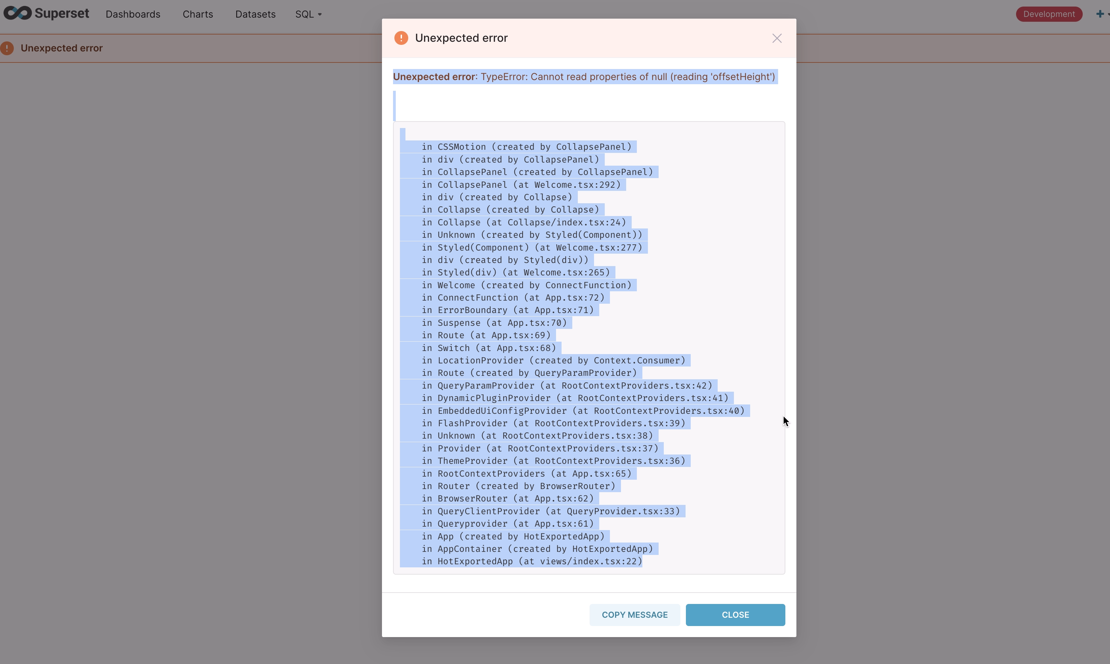
Task: Click the TypeError offsetHeight message text
Action: pos(627,77)
